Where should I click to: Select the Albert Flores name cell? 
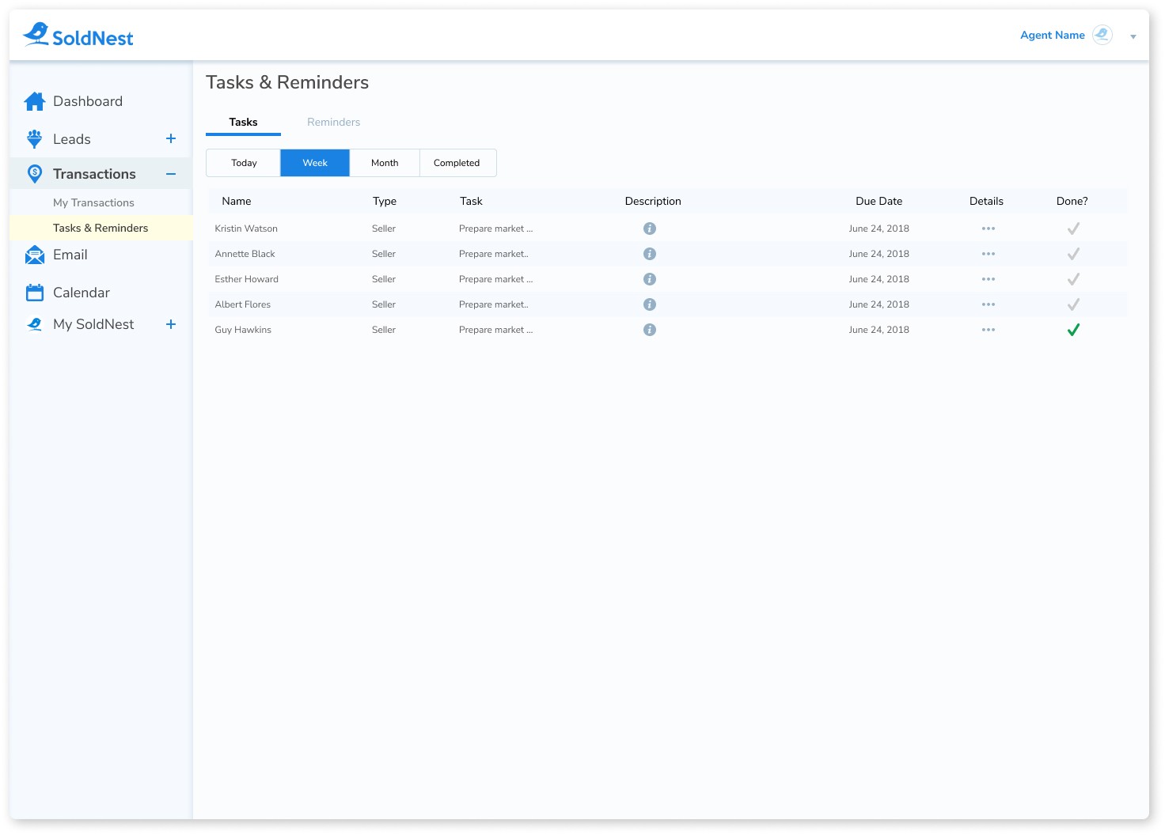tap(243, 304)
